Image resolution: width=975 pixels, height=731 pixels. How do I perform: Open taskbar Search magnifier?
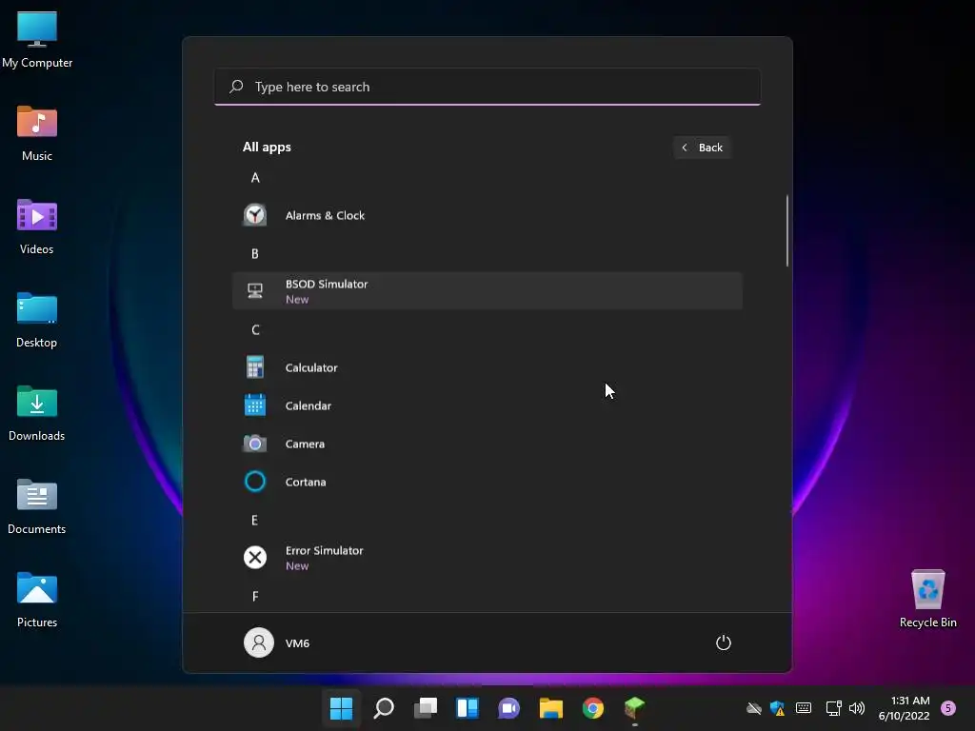point(384,708)
